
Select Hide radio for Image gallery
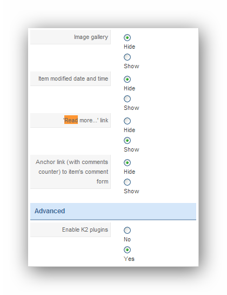(127, 38)
